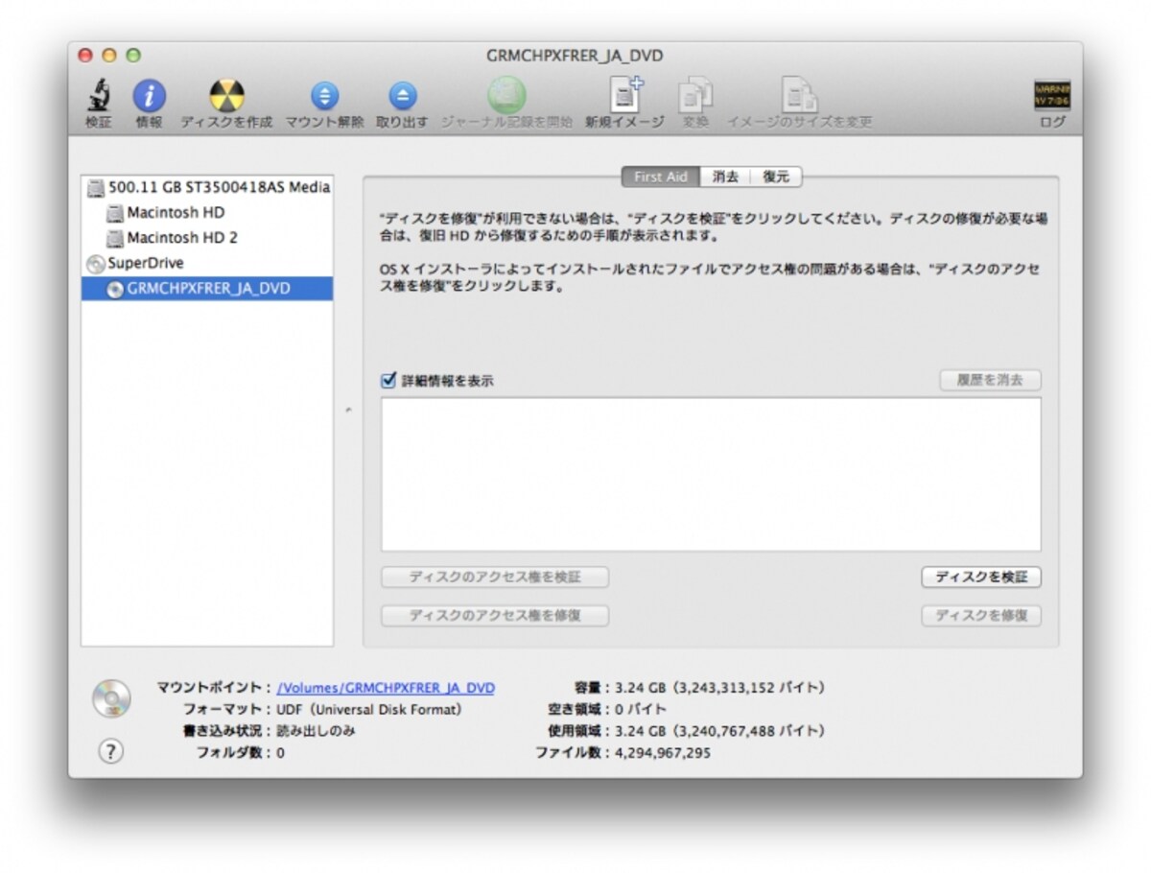Click the 取り出す eject icon

[x=402, y=95]
